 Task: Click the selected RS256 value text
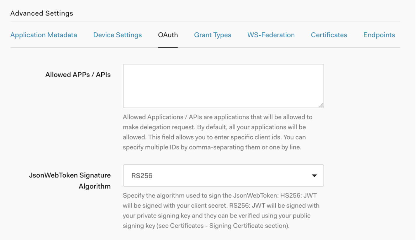(x=141, y=176)
